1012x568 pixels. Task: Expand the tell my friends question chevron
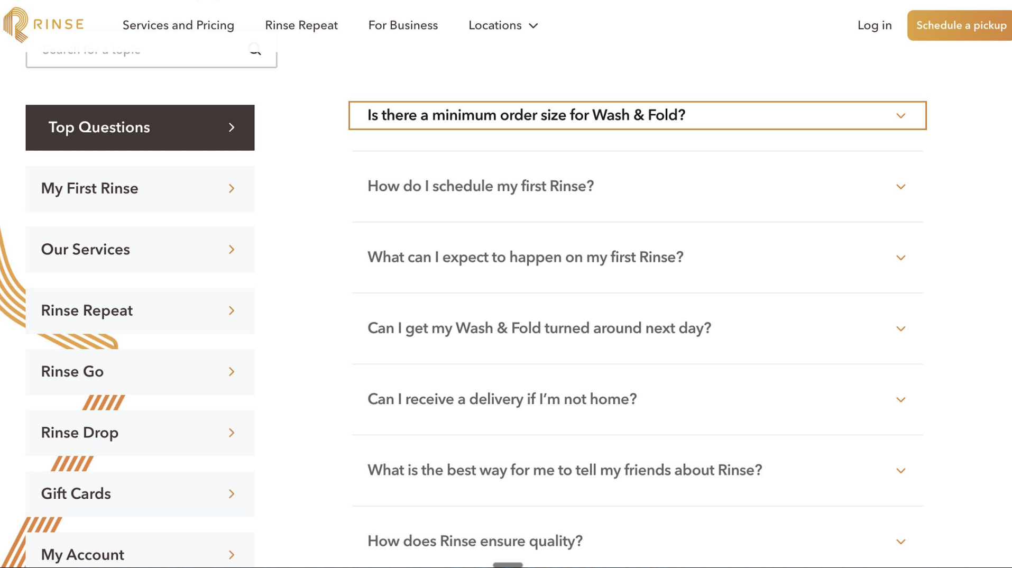(901, 471)
